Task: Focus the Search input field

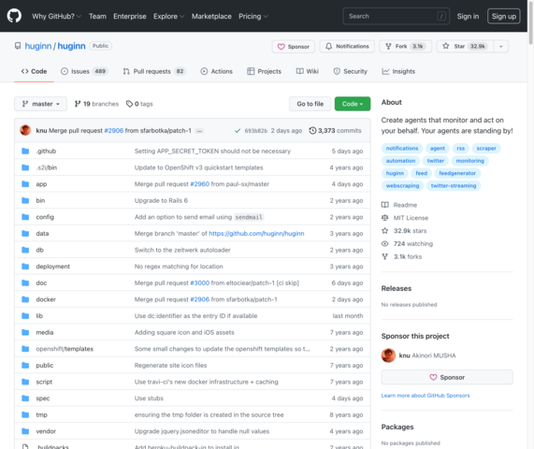Action: (x=397, y=16)
